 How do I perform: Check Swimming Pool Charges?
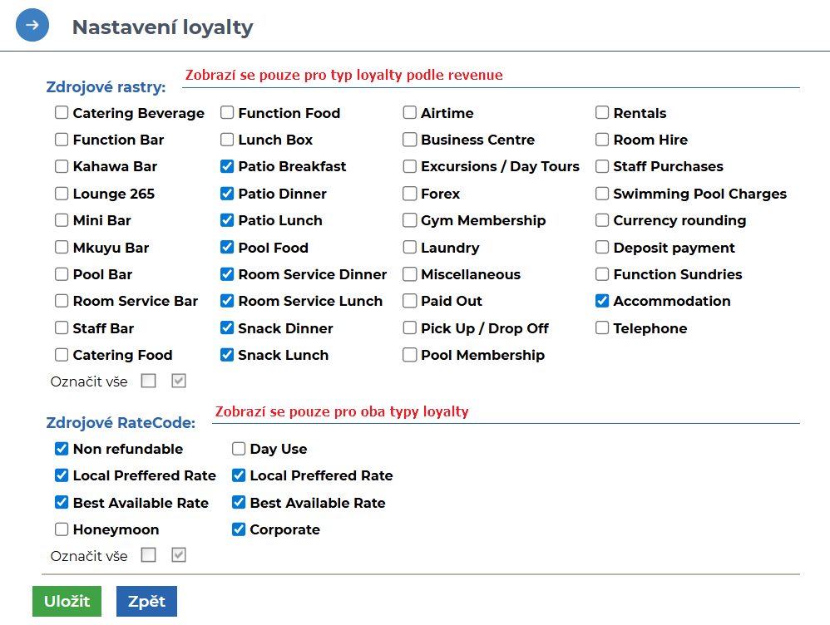[602, 193]
